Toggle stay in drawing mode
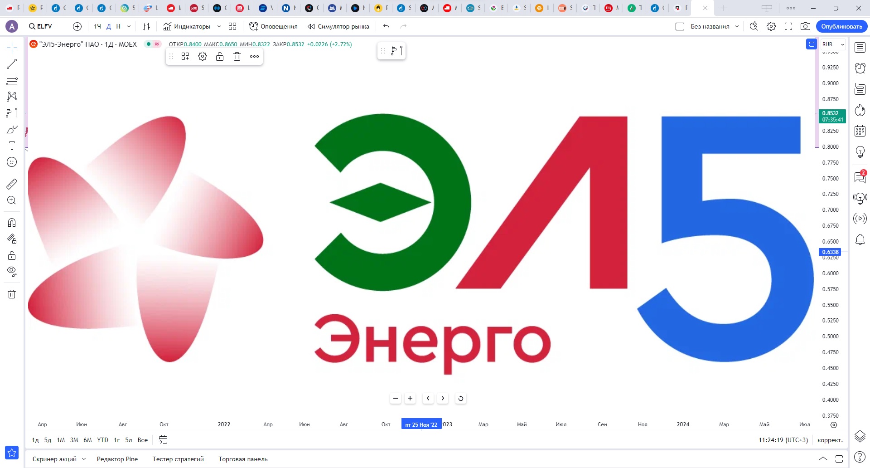This screenshot has width=870, height=468. (12, 239)
